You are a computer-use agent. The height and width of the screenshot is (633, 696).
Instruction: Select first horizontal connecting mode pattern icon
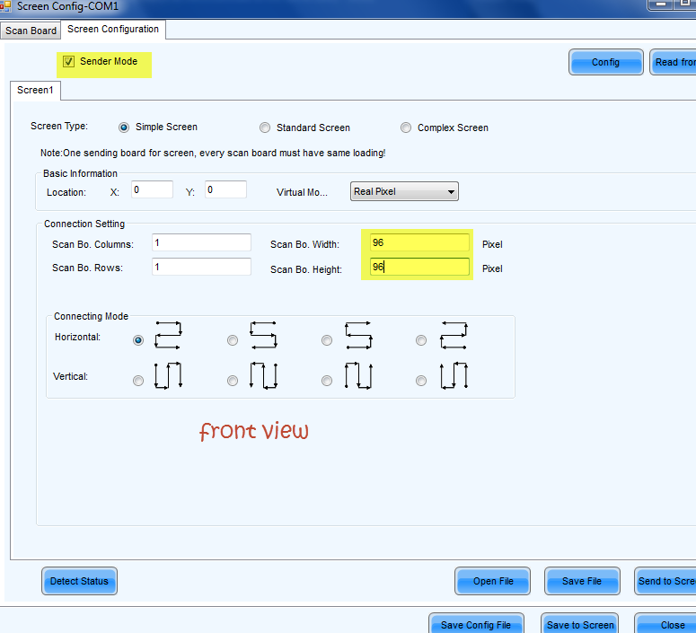[169, 337]
